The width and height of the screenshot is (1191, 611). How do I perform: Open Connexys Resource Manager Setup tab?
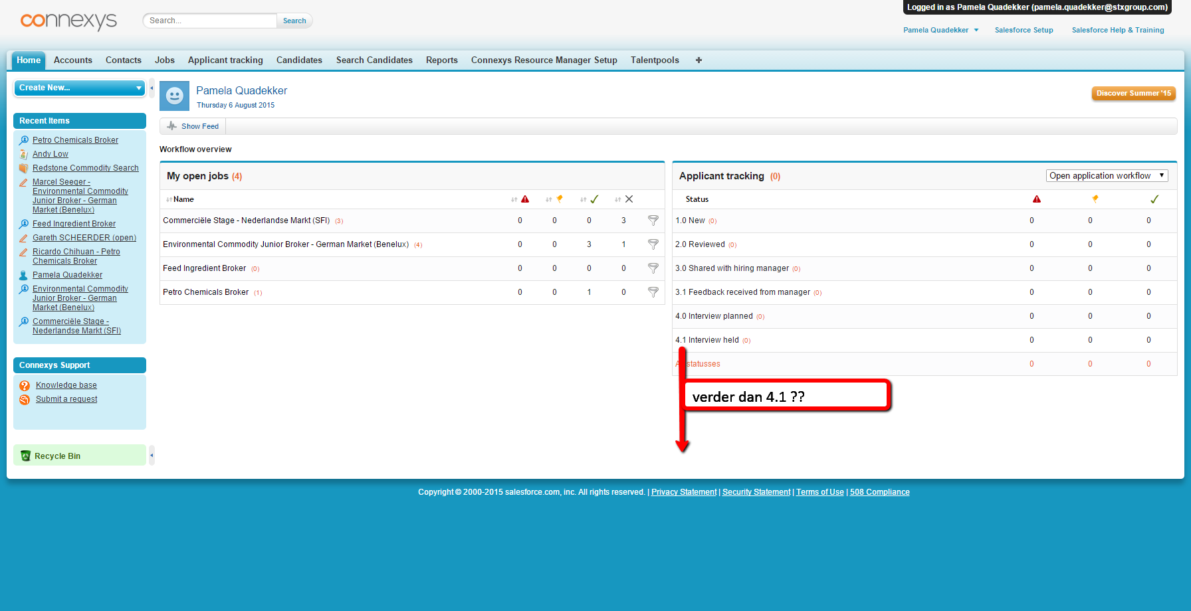click(x=544, y=60)
